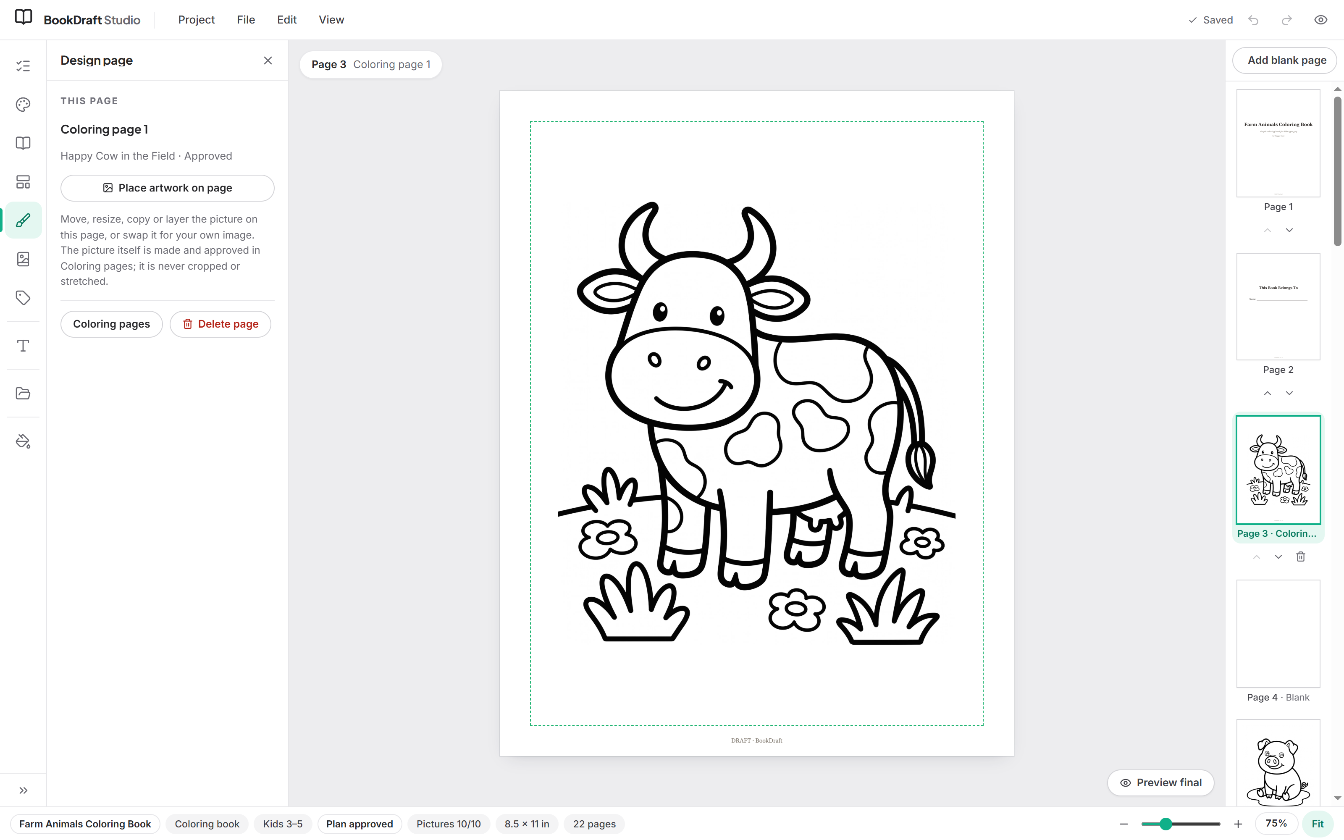
Task: Delete Page 3 using thumbnail trash icon
Action: pyautogui.click(x=1301, y=556)
